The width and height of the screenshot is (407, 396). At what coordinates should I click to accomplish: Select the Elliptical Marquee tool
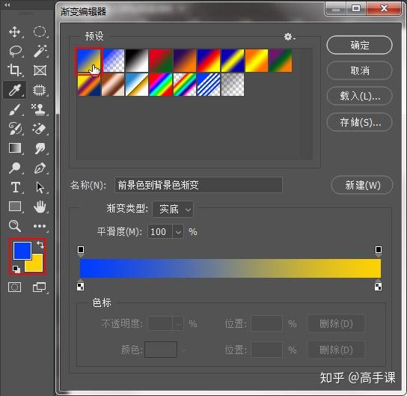(x=40, y=32)
